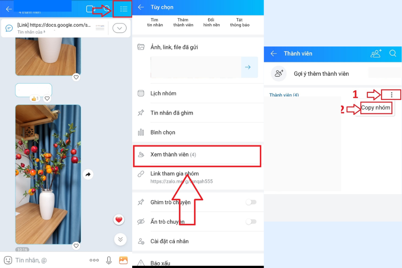This screenshot has width=402, height=268.
Task: Tap the sticker emoji icon in message bar
Action: pos(8,260)
